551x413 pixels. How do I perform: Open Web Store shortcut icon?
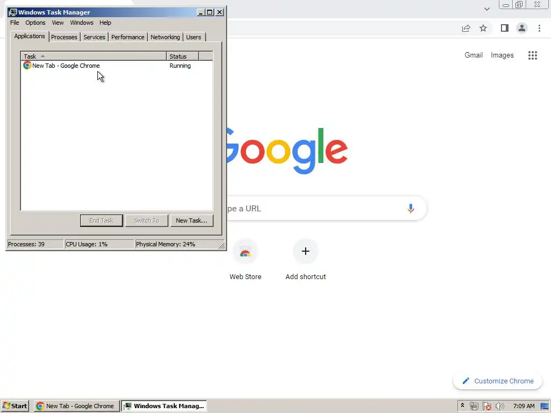coord(245,252)
